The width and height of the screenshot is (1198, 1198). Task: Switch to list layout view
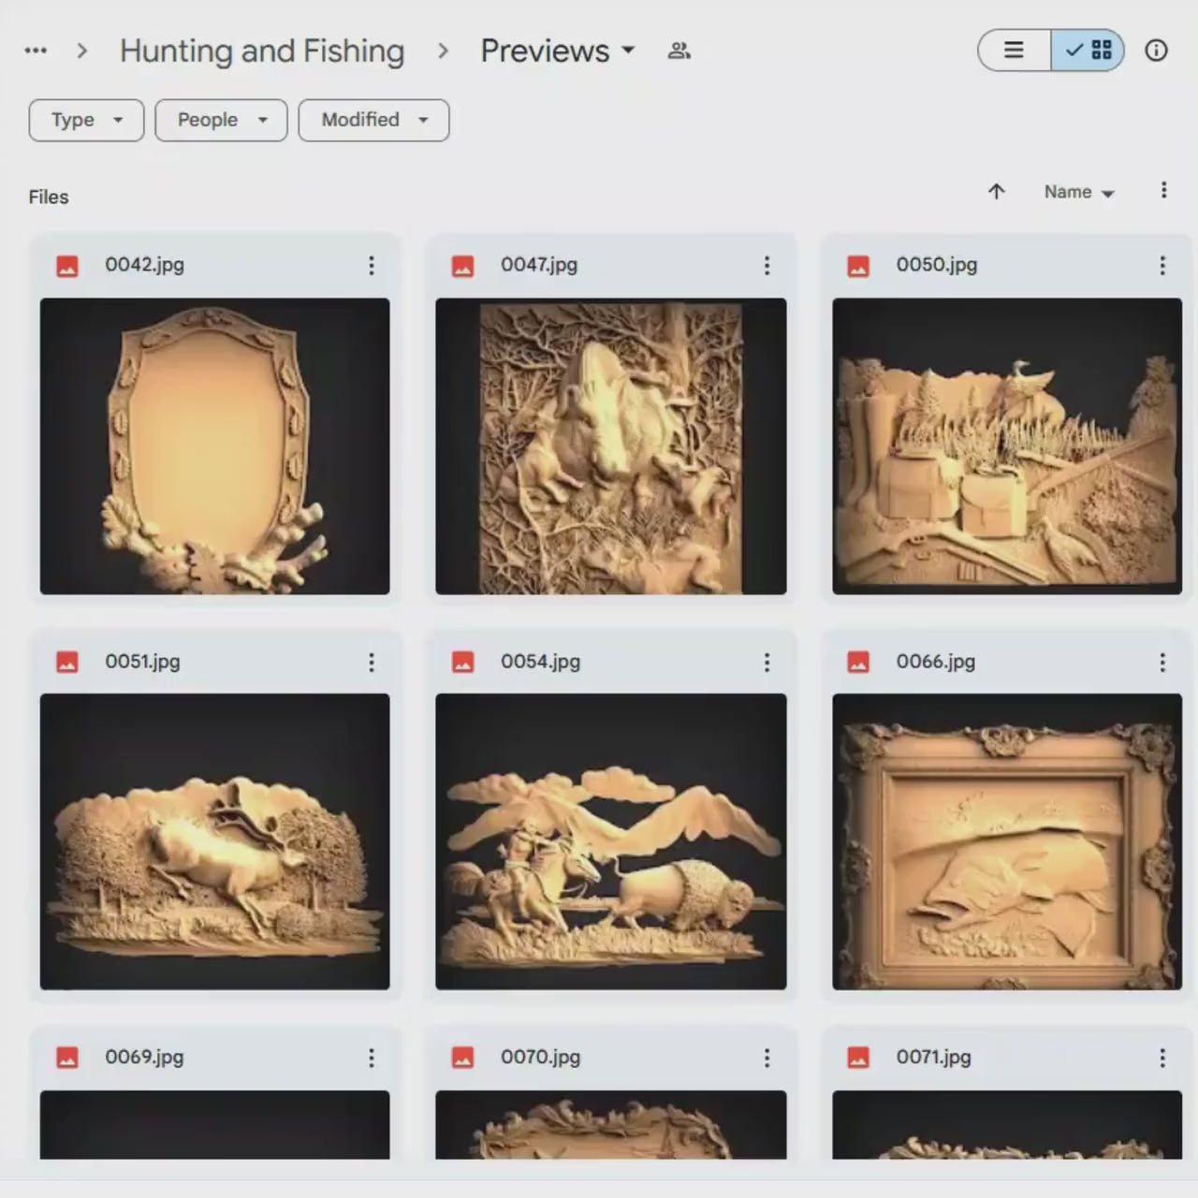point(1014,50)
